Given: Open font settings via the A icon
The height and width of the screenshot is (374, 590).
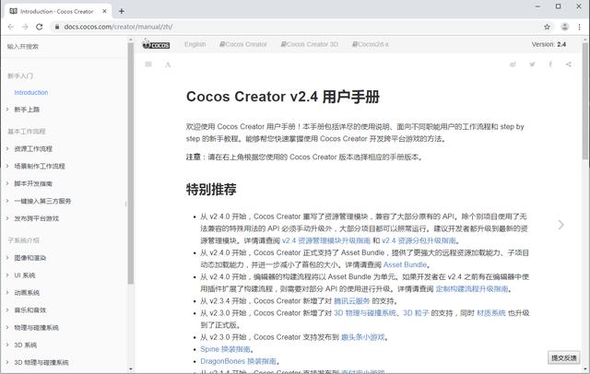Looking at the screenshot, I should [168, 64].
